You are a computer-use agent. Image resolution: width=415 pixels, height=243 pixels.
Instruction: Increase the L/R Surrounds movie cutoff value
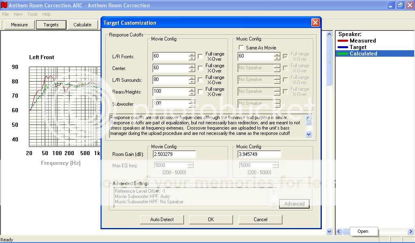[192, 78]
